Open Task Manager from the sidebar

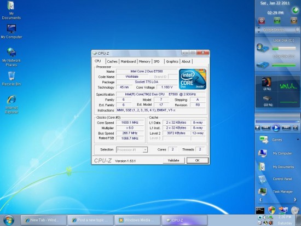pos(276,192)
